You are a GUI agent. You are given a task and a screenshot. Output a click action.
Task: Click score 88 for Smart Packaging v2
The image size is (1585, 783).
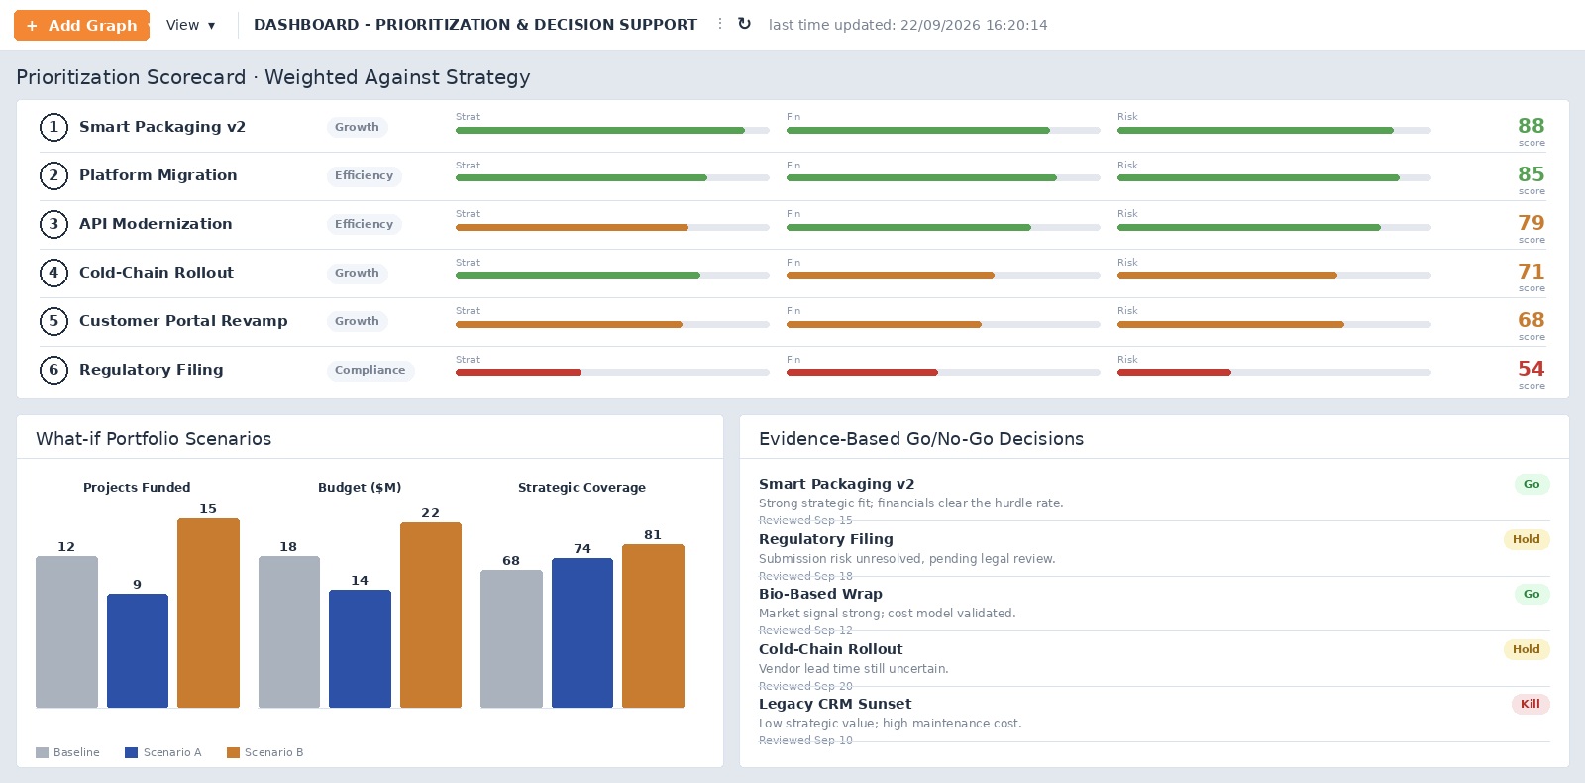coord(1531,126)
